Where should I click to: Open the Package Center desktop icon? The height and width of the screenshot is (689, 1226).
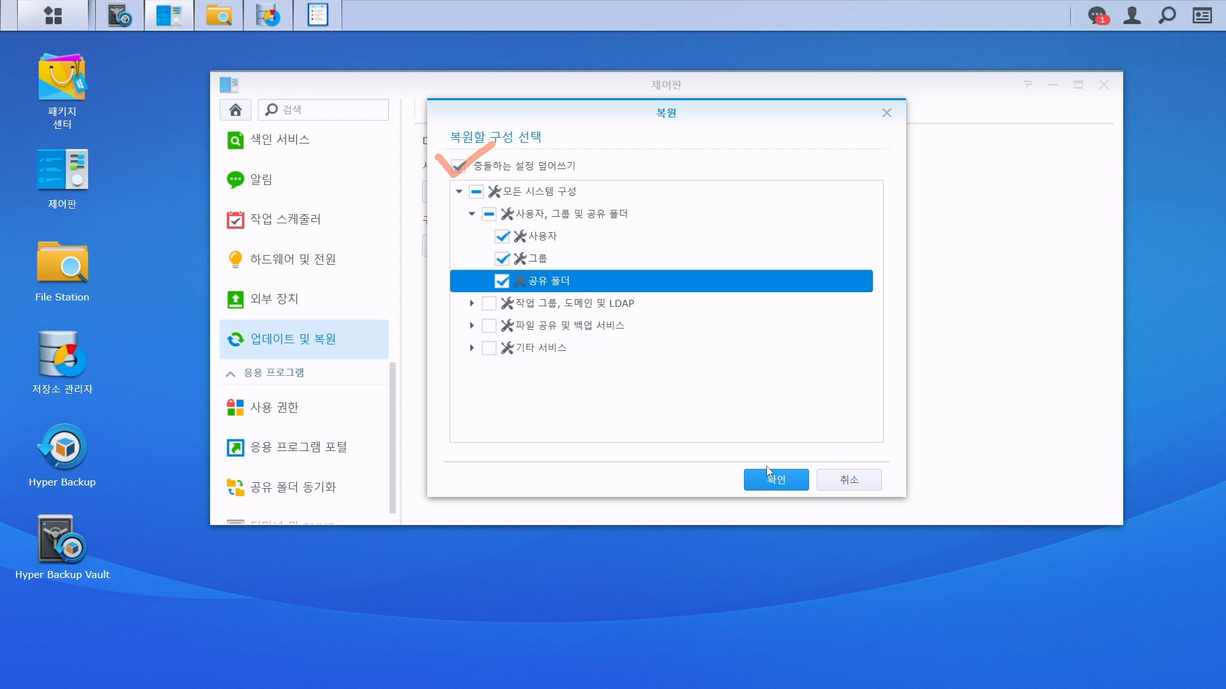[x=62, y=77]
